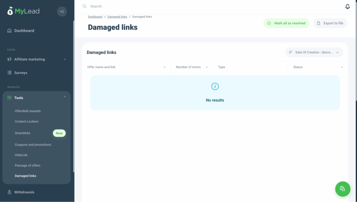This screenshot has height=202, width=357.
Task: Follow the Dashboard breadcrumb link
Action: (95, 17)
